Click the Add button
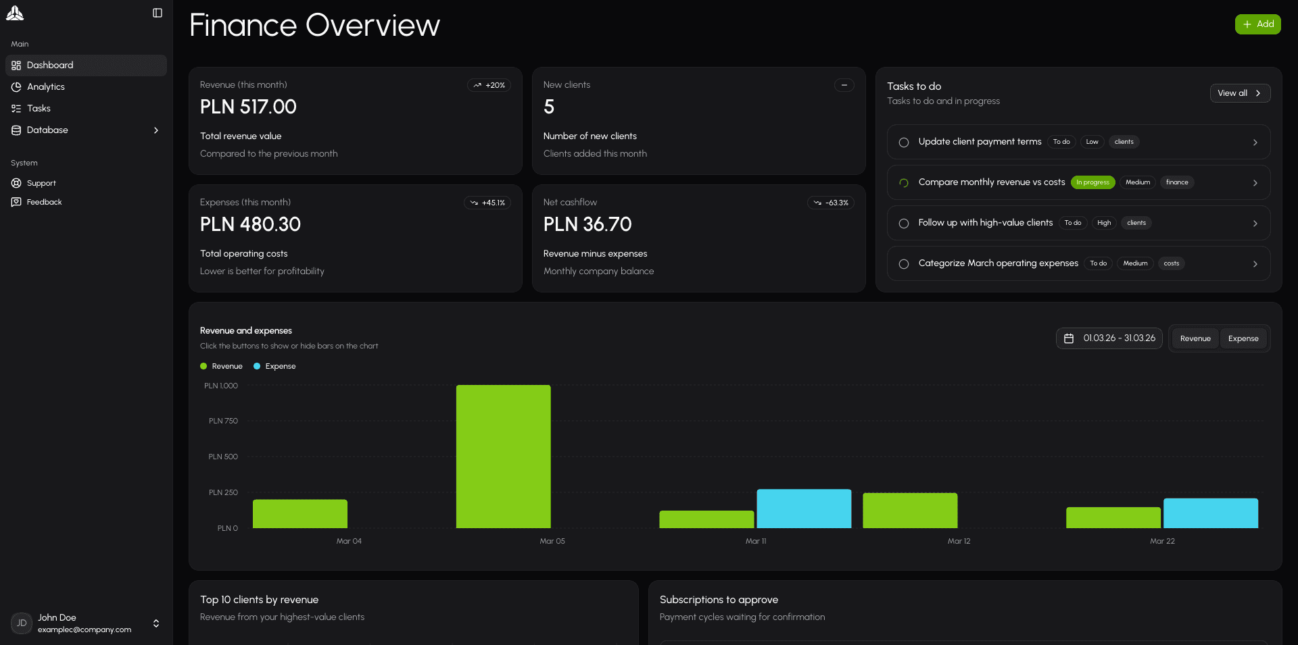The width and height of the screenshot is (1298, 645). (x=1257, y=24)
